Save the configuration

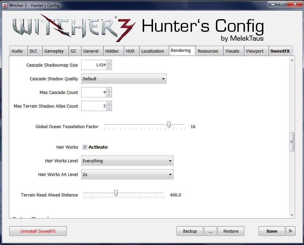272,231
